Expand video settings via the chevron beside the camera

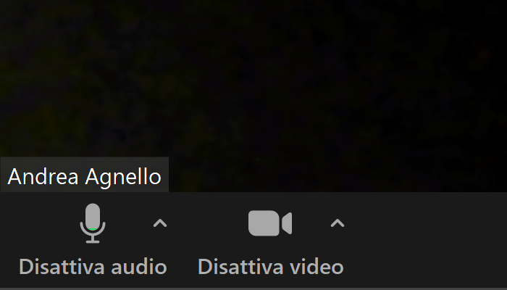(x=338, y=223)
